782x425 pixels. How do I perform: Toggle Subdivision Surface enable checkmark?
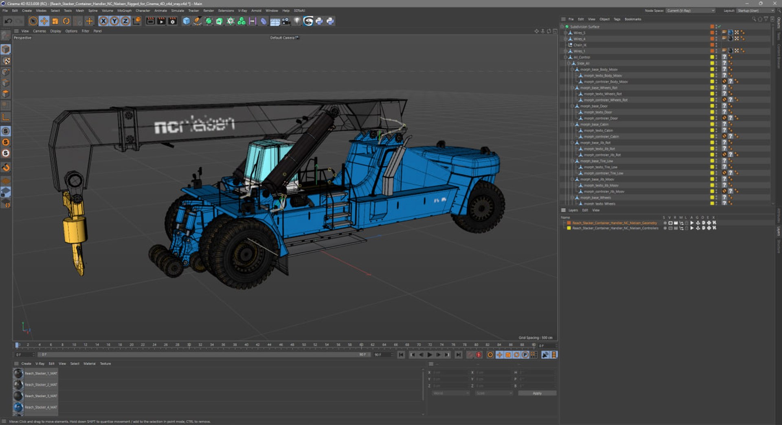click(x=719, y=26)
